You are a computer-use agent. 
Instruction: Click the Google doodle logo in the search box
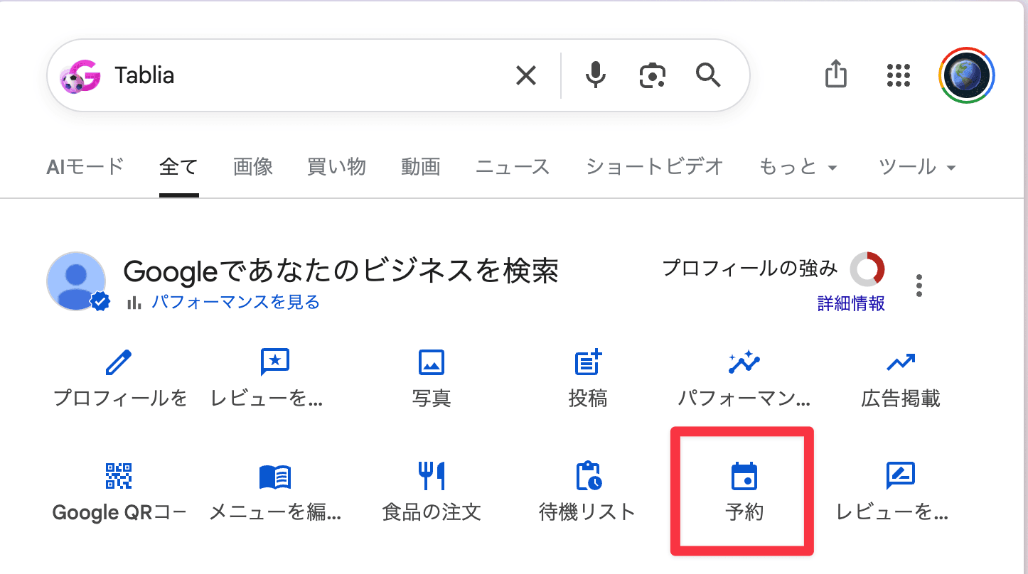[80, 76]
